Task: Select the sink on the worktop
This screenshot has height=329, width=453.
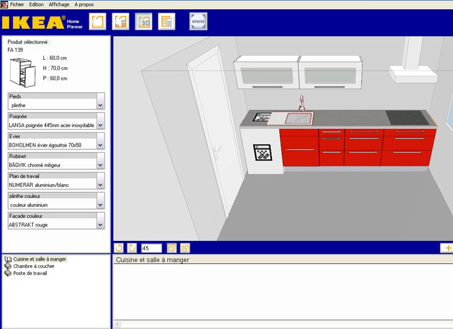Action: tap(290, 118)
